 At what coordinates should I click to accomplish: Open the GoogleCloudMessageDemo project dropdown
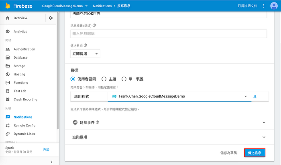pyautogui.click(x=65, y=6)
